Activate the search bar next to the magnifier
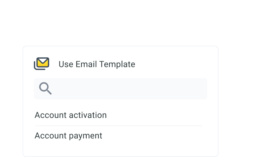The height and width of the screenshot is (157, 259). click(x=129, y=89)
